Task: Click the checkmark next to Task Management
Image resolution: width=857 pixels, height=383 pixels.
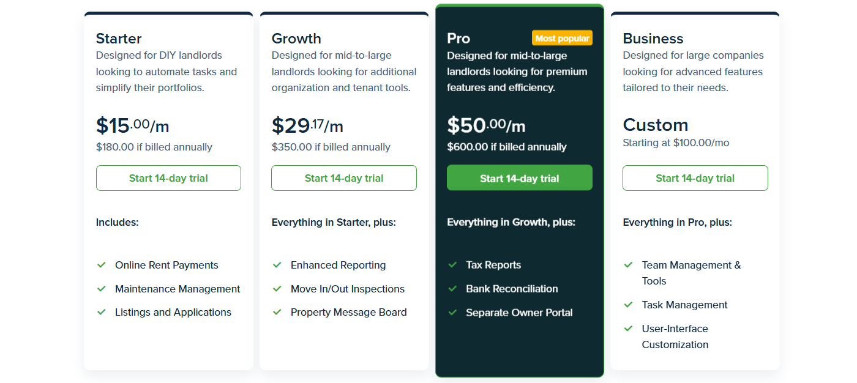Action: (x=628, y=305)
